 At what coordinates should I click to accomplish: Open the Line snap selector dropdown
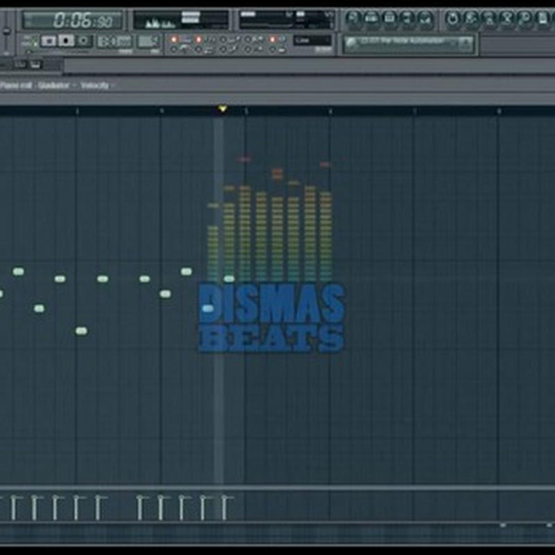click(x=313, y=40)
